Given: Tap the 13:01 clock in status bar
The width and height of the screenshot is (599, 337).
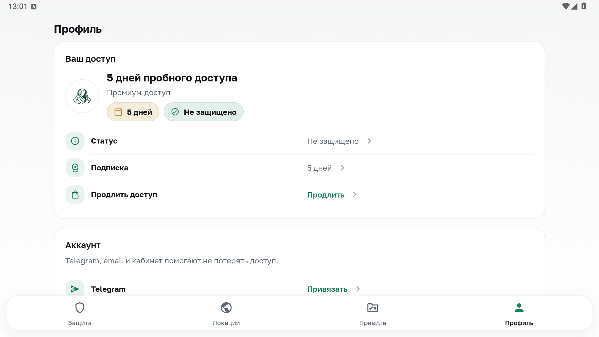Looking at the screenshot, I should click(x=18, y=7).
